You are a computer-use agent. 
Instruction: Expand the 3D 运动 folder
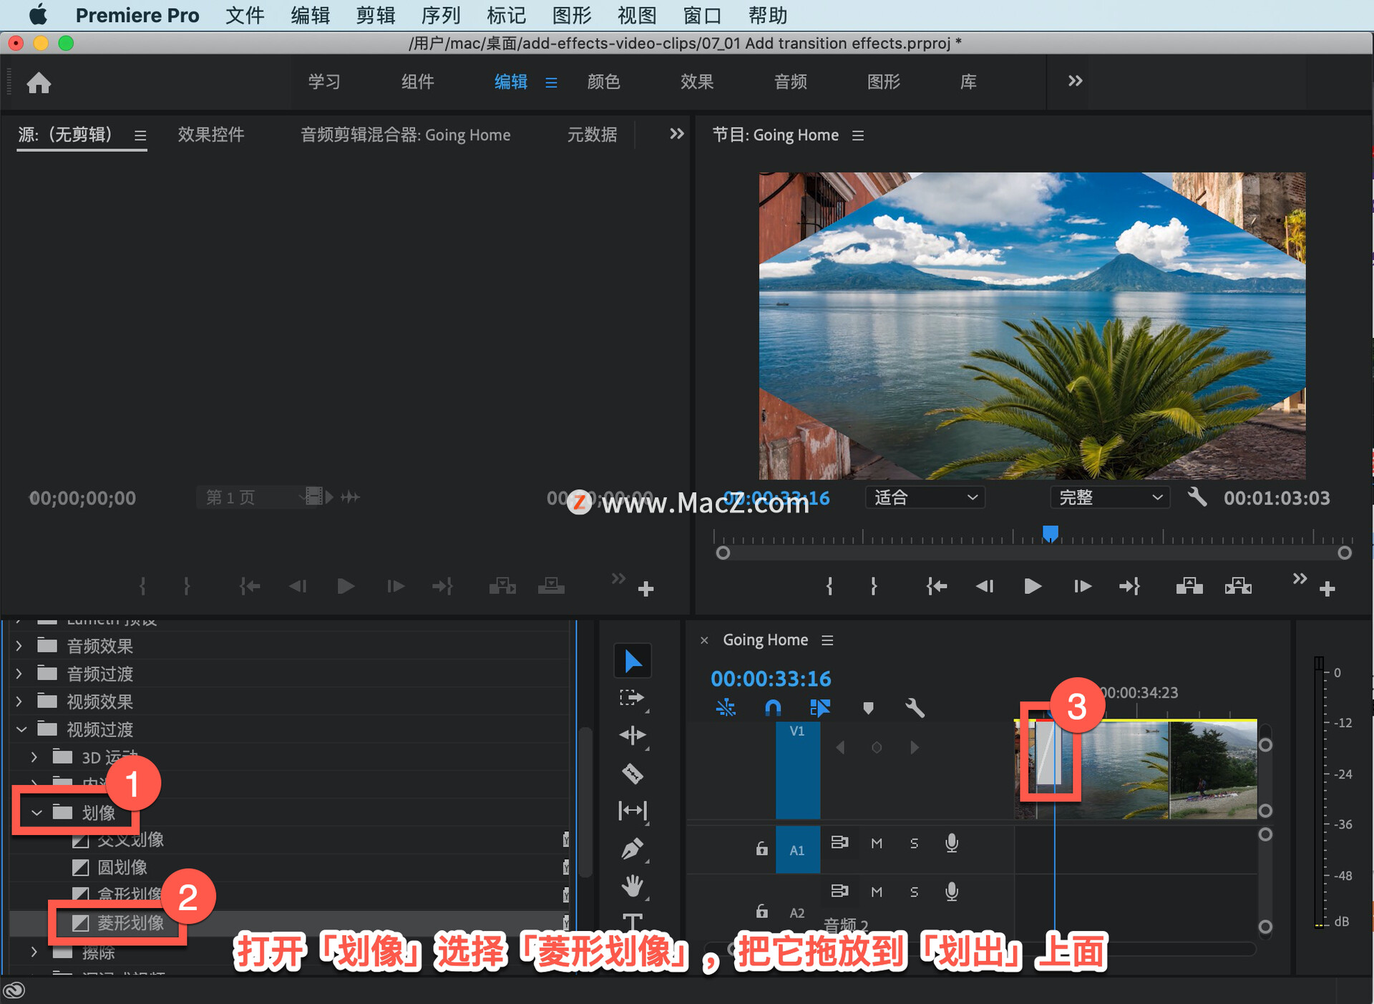pyautogui.click(x=34, y=757)
